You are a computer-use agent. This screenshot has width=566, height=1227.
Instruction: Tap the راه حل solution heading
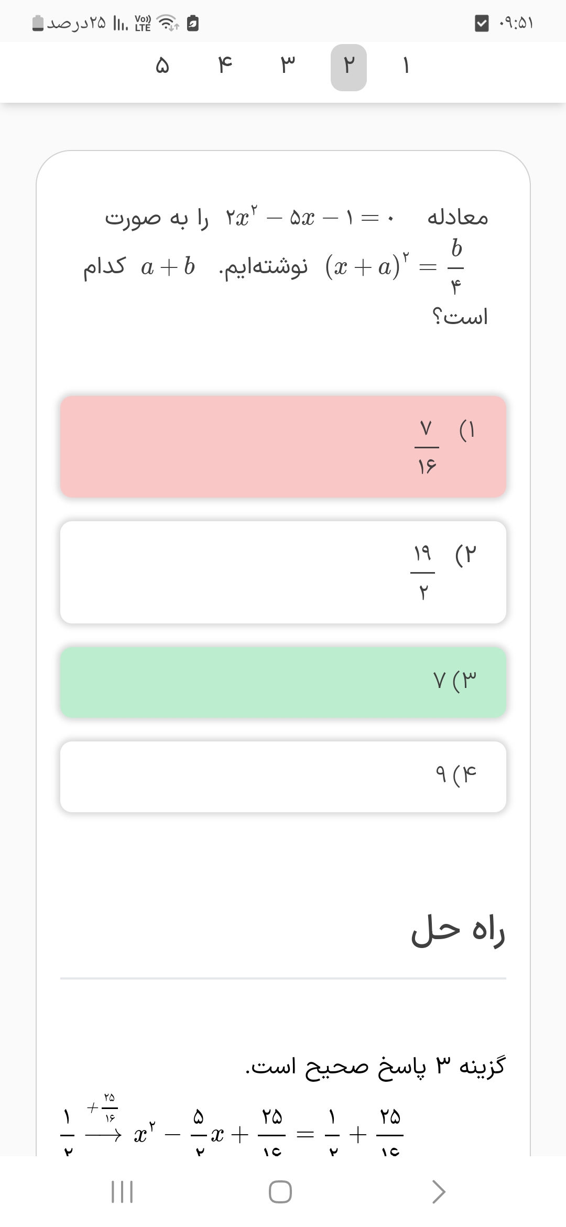coord(458,931)
